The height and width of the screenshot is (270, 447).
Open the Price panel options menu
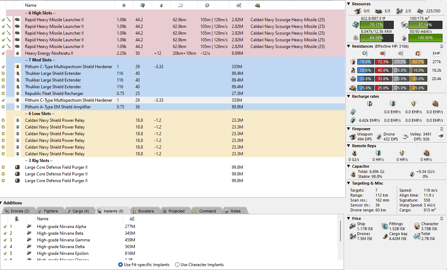[441, 218]
